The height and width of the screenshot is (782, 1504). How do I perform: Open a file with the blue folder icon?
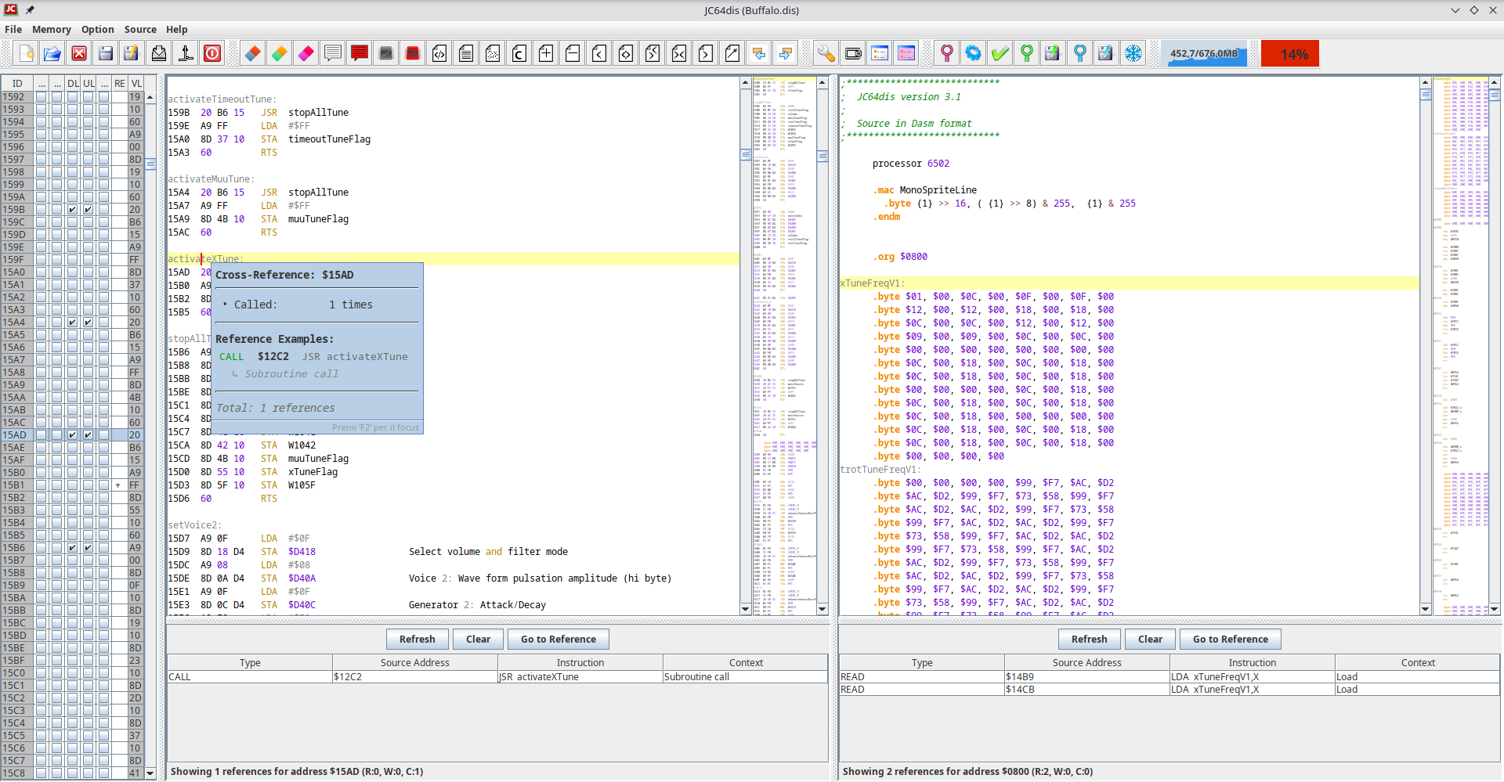(52, 53)
